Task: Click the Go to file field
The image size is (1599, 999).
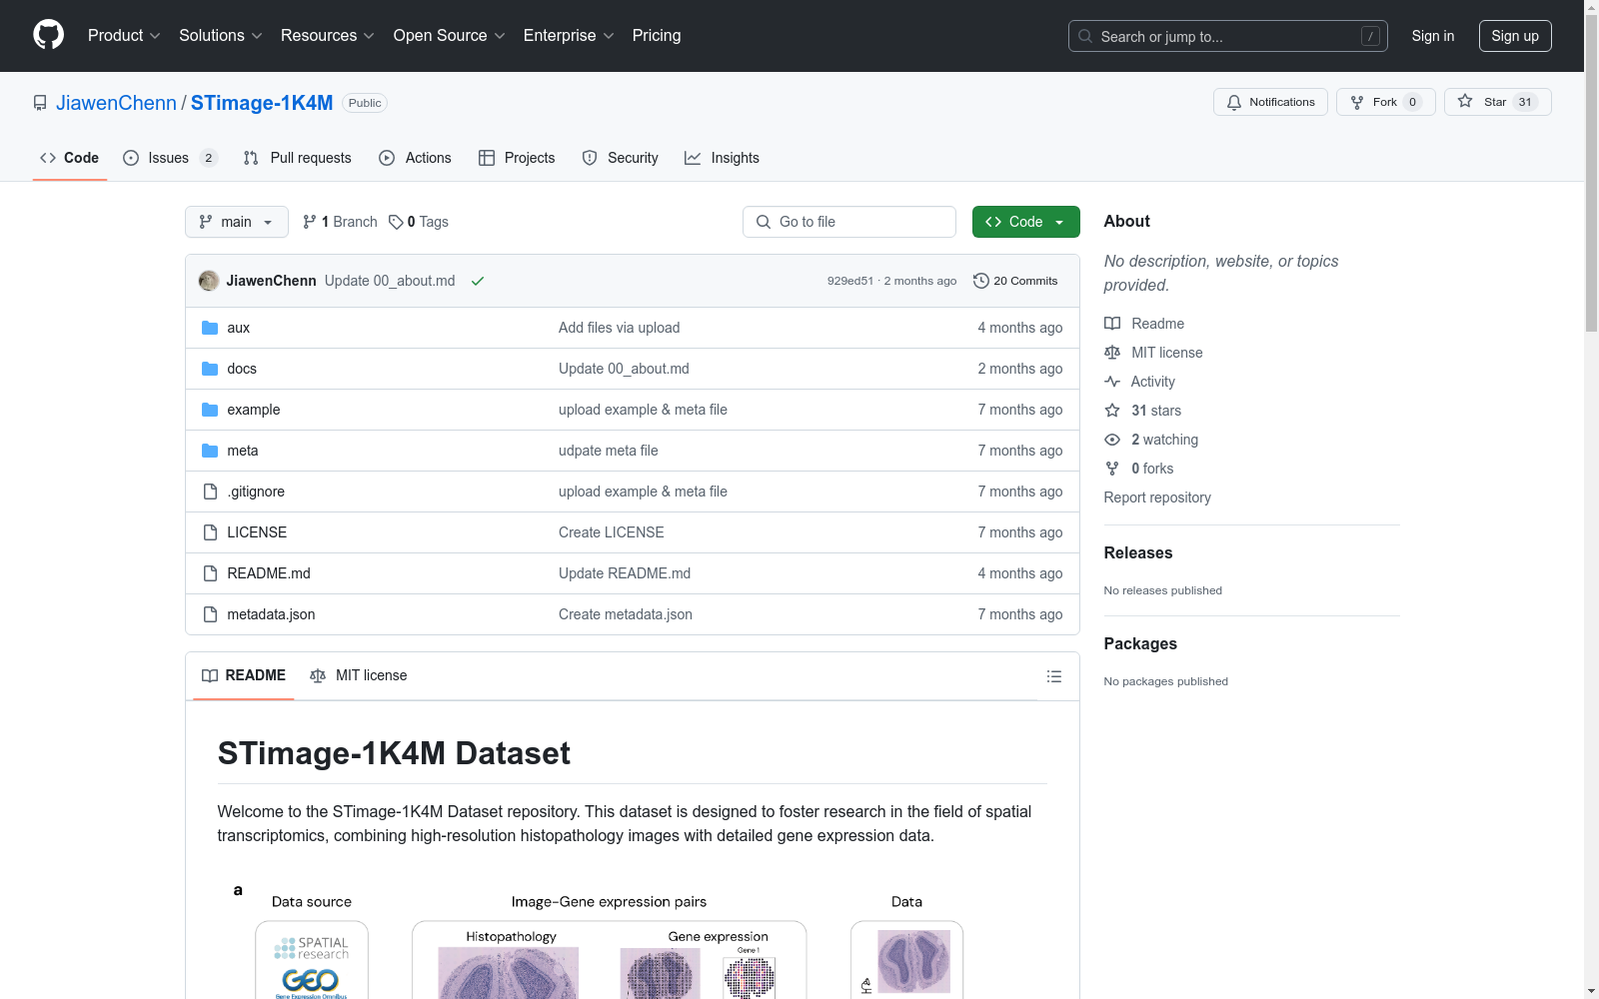Action: click(x=849, y=222)
